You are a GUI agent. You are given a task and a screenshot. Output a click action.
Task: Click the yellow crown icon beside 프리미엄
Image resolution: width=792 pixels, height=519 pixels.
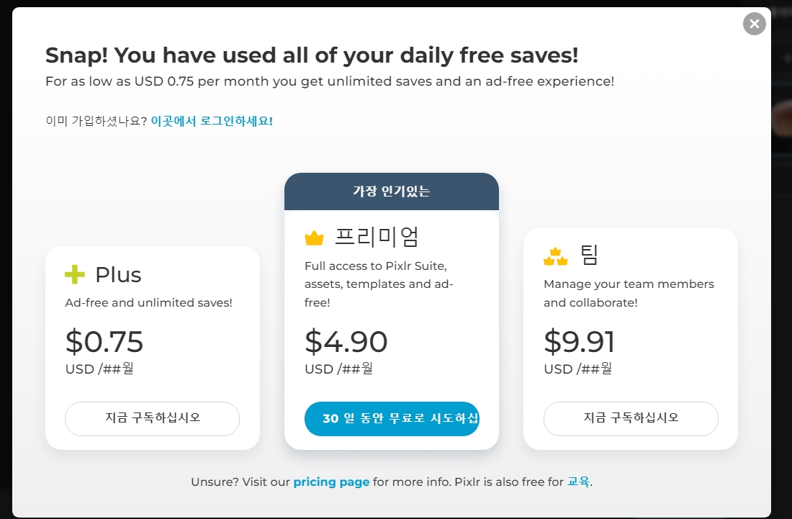pyautogui.click(x=312, y=236)
